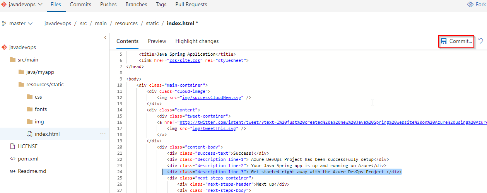Click the src/main folder icon

[13, 60]
